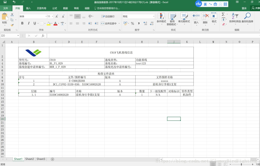Screen dimensions: 260x166
Task: Activate the Format Painter brush
Action: 12,25
